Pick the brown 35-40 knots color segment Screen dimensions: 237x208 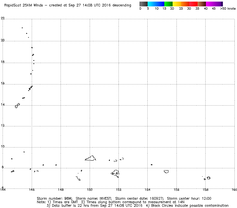pyautogui.click(x=202, y=4)
